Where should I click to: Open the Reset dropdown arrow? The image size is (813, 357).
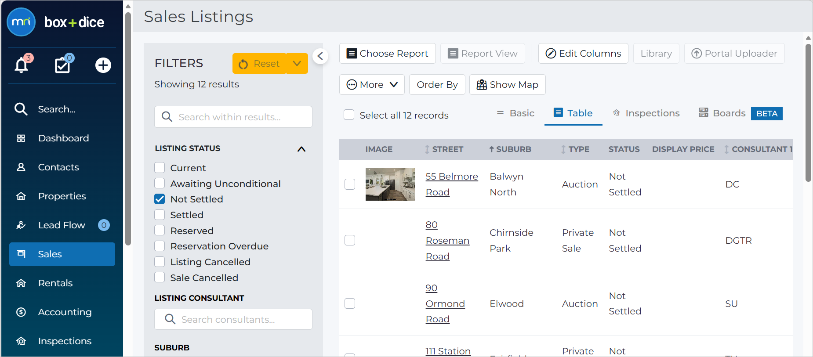tap(297, 64)
